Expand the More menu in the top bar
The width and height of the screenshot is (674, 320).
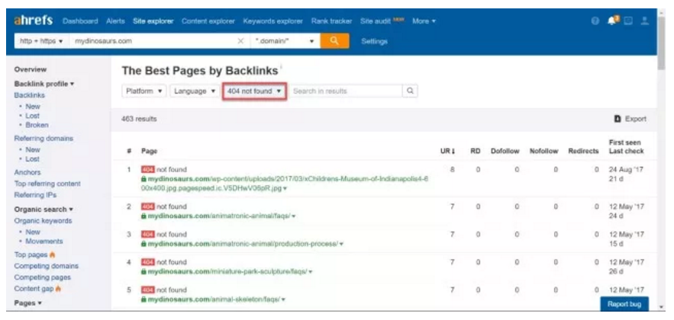pyautogui.click(x=424, y=21)
